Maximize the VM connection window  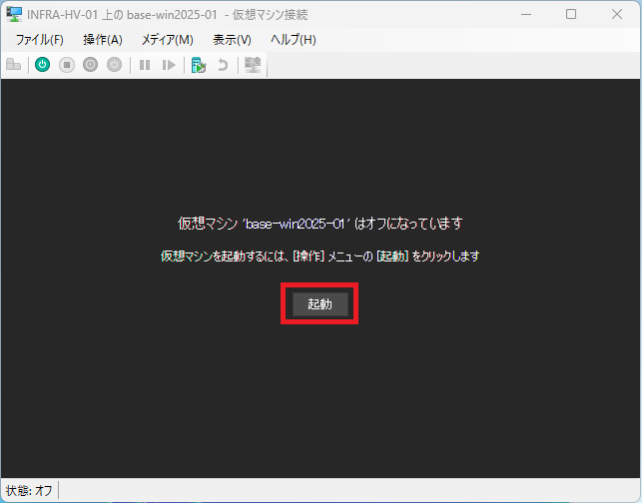tap(571, 14)
